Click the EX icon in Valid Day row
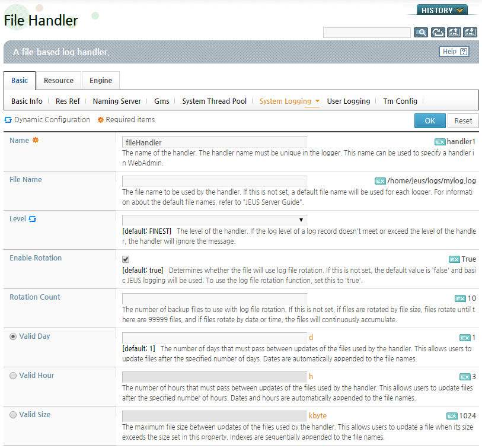Image resolution: width=482 pixels, height=448 pixels. (x=465, y=338)
